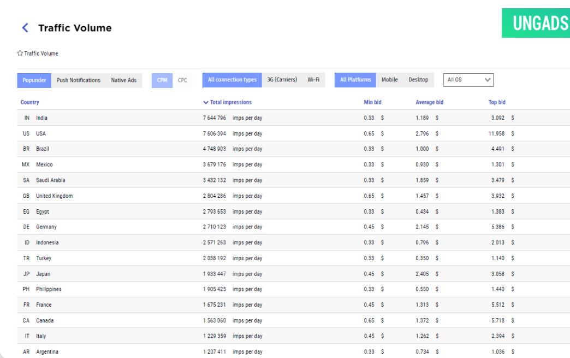Filter by 3G (Carriers) connection
The image size is (570, 358).
(x=282, y=80)
